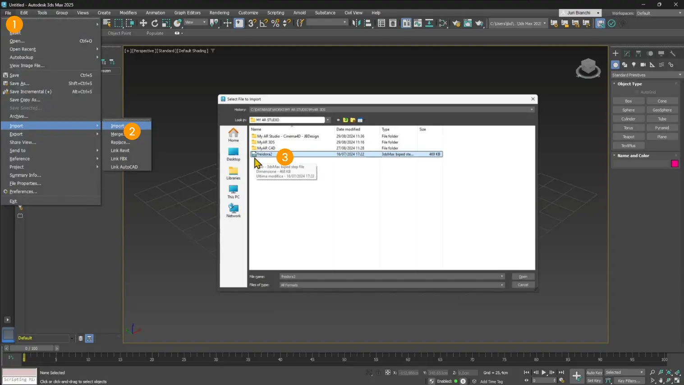
Task: Play animation in playback controls
Action: (544, 372)
